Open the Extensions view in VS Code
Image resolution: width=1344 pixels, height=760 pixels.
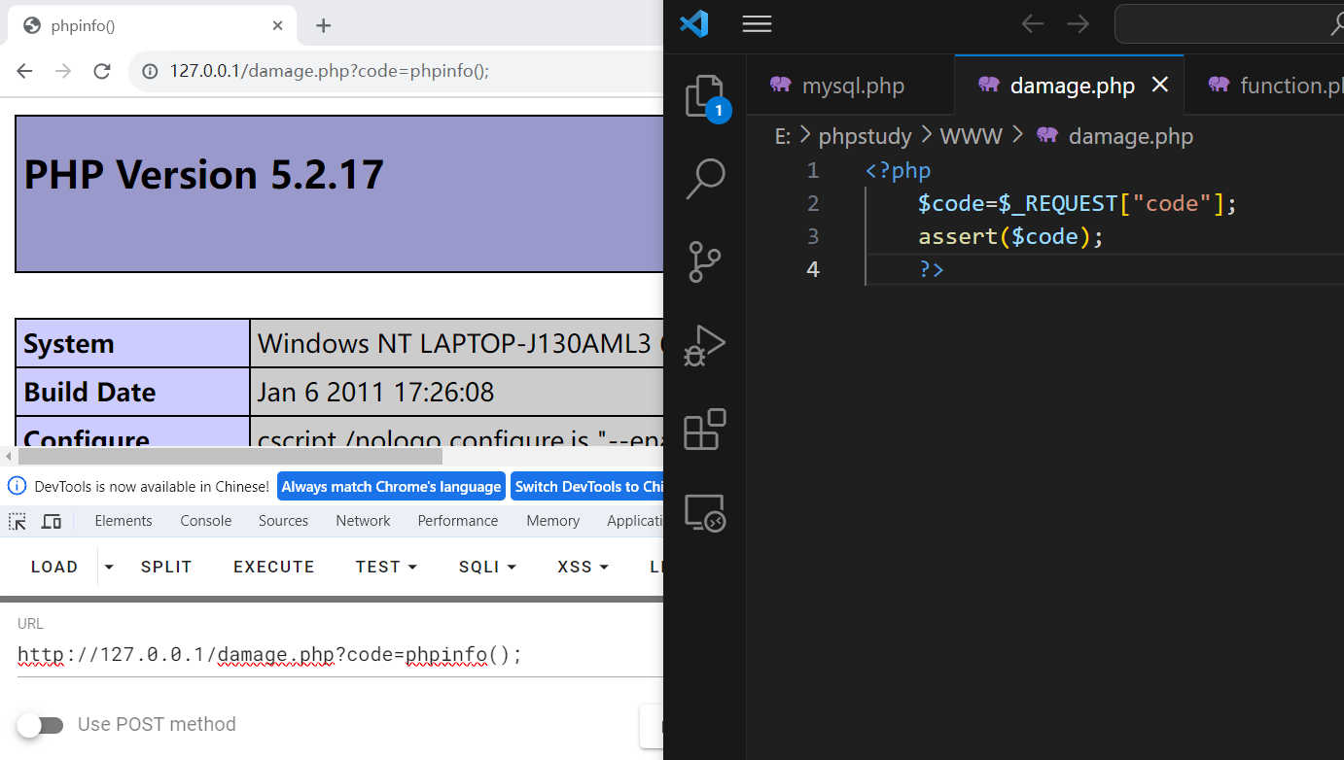[705, 429]
